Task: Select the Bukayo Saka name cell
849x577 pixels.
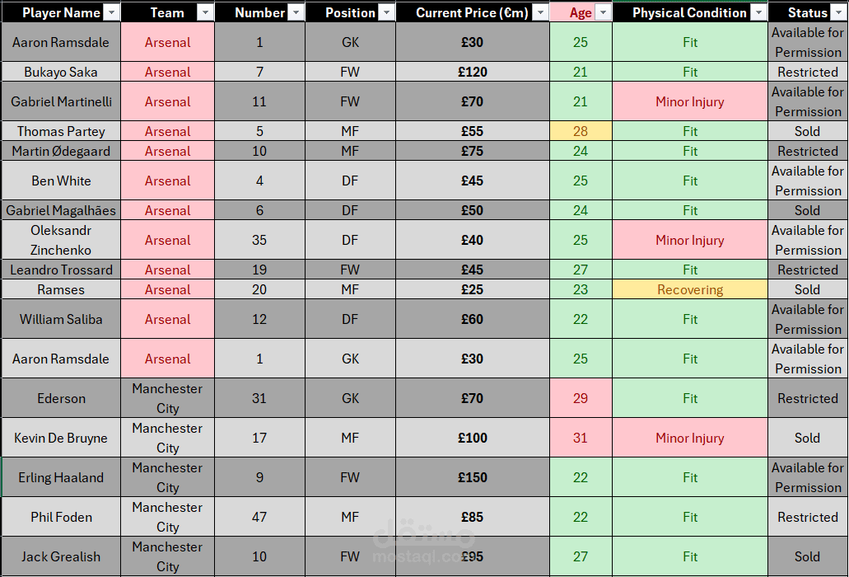Action: click(61, 72)
